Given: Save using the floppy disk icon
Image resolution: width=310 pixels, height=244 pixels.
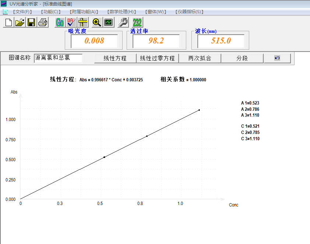Looking at the screenshot, I should 31,22.
